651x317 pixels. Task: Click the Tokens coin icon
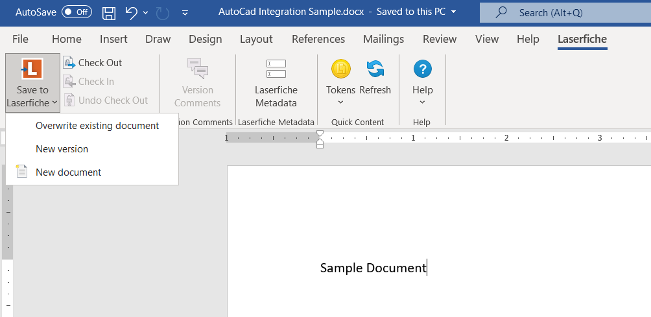click(x=341, y=69)
